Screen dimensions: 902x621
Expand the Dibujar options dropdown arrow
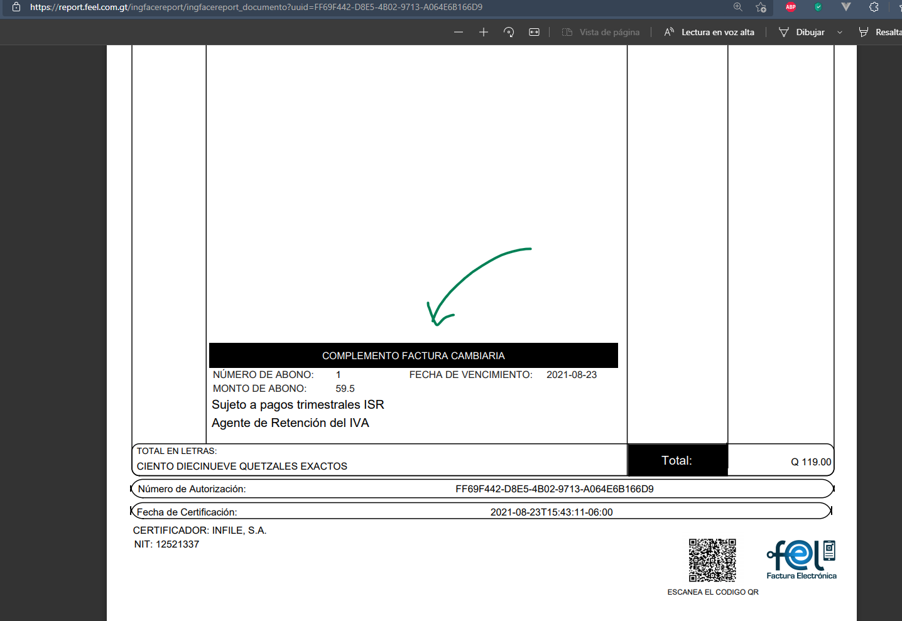click(840, 32)
